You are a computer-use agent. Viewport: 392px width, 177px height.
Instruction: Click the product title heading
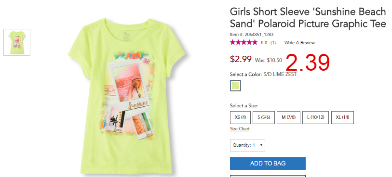point(308,17)
